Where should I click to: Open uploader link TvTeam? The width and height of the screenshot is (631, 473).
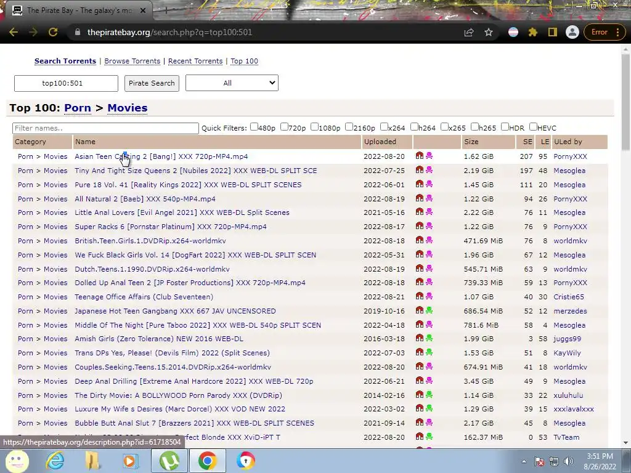pos(566,437)
